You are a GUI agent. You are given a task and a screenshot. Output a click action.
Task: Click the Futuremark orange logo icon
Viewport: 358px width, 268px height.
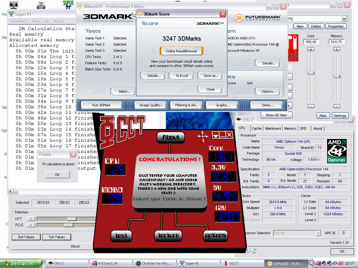(x=239, y=18)
